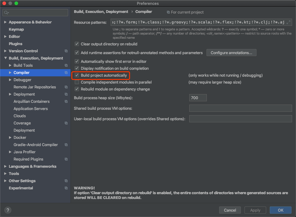Click project-level icon beside Gradle-Android Compiler
This screenshot has height=217, width=296.
click(x=66, y=145)
